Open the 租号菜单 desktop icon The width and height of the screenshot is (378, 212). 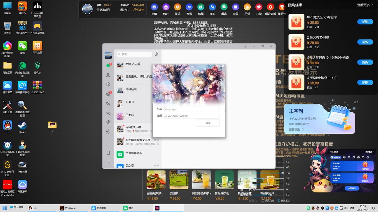click(37, 48)
